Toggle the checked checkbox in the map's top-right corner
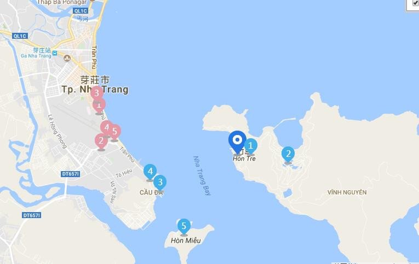 [x=416, y=3]
